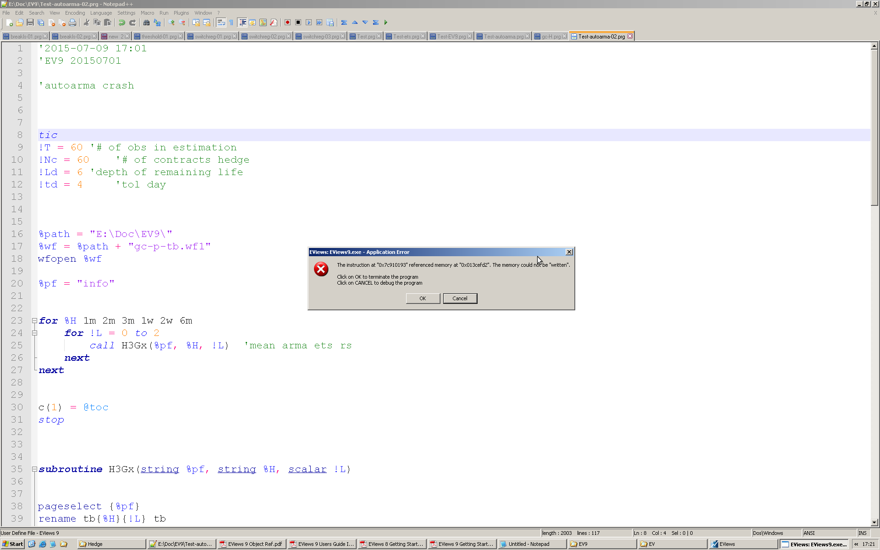
Task: Open the Encoding menu
Action: click(x=75, y=13)
